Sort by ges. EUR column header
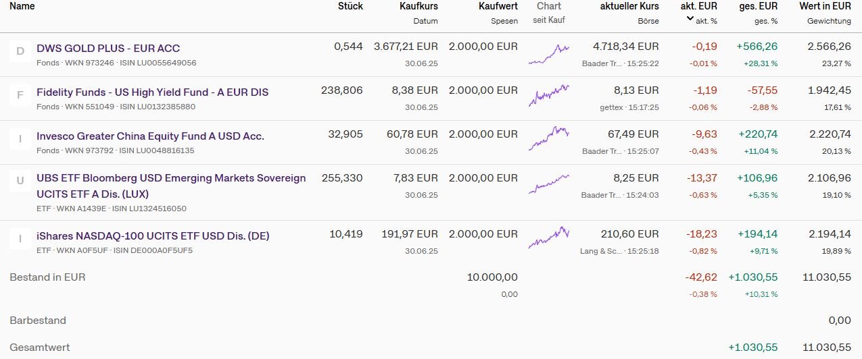 757,6
